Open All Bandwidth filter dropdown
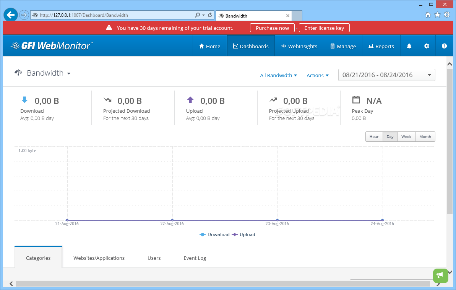This screenshot has width=456, height=290. click(x=278, y=75)
